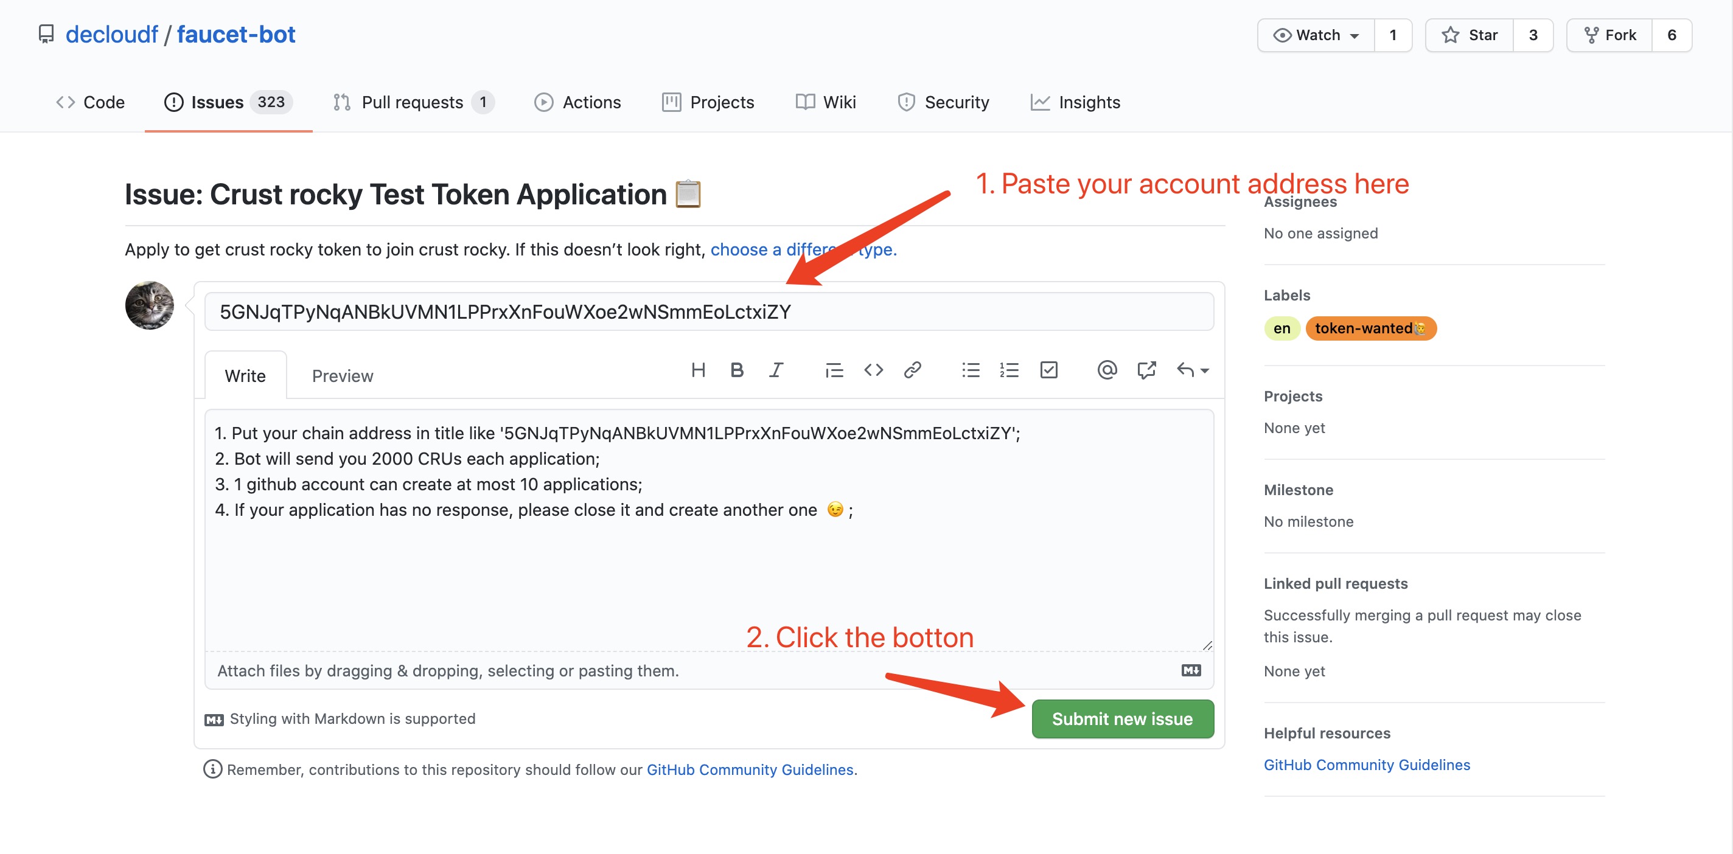
Task: Apply italic text formatting
Action: [x=776, y=370]
